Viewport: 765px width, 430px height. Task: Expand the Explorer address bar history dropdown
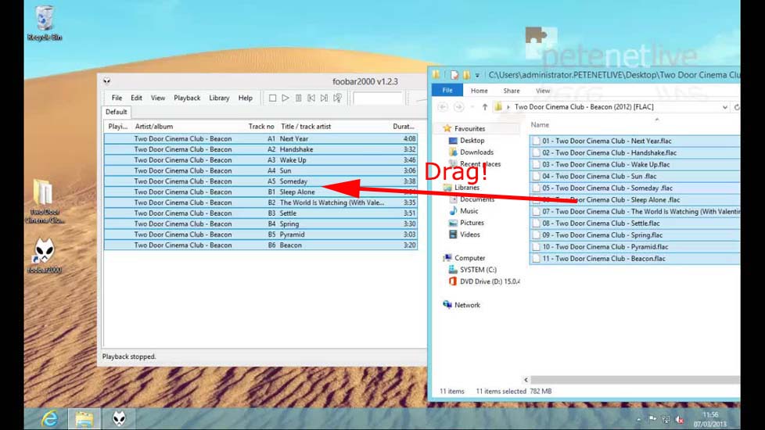point(725,107)
